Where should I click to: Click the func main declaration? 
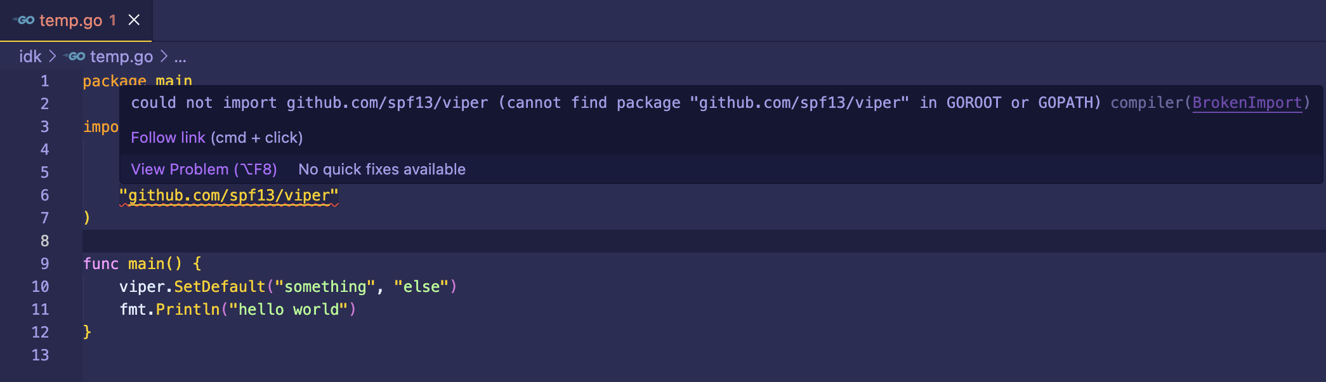point(133,264)
